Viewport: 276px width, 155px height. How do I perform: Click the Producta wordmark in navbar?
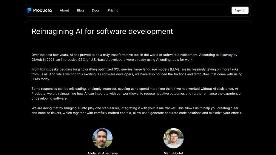(x=42, y=10)
